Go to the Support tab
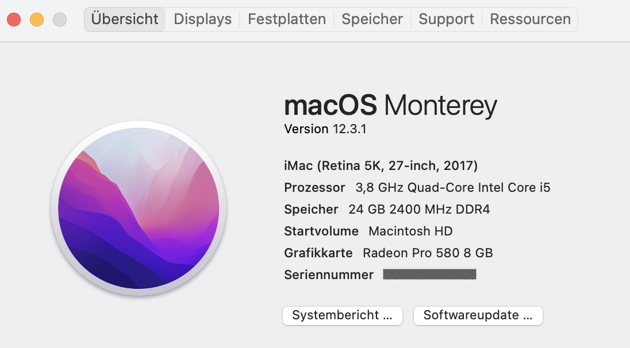The height and width of the screenshot is (348, 630). tap(446, 19)
